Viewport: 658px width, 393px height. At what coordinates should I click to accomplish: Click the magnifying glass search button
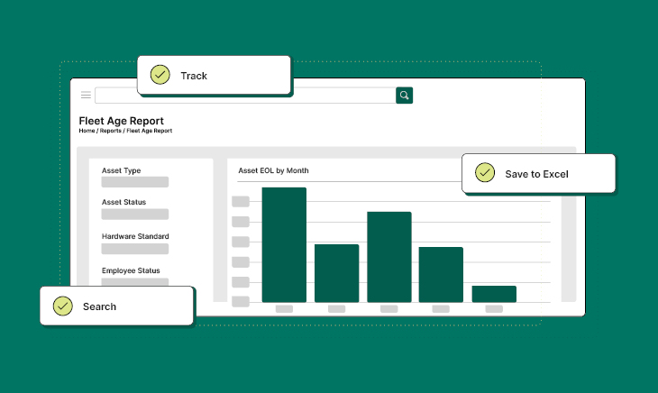click(405, 95)
